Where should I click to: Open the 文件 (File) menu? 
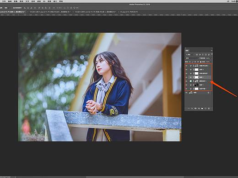(4, 1)
